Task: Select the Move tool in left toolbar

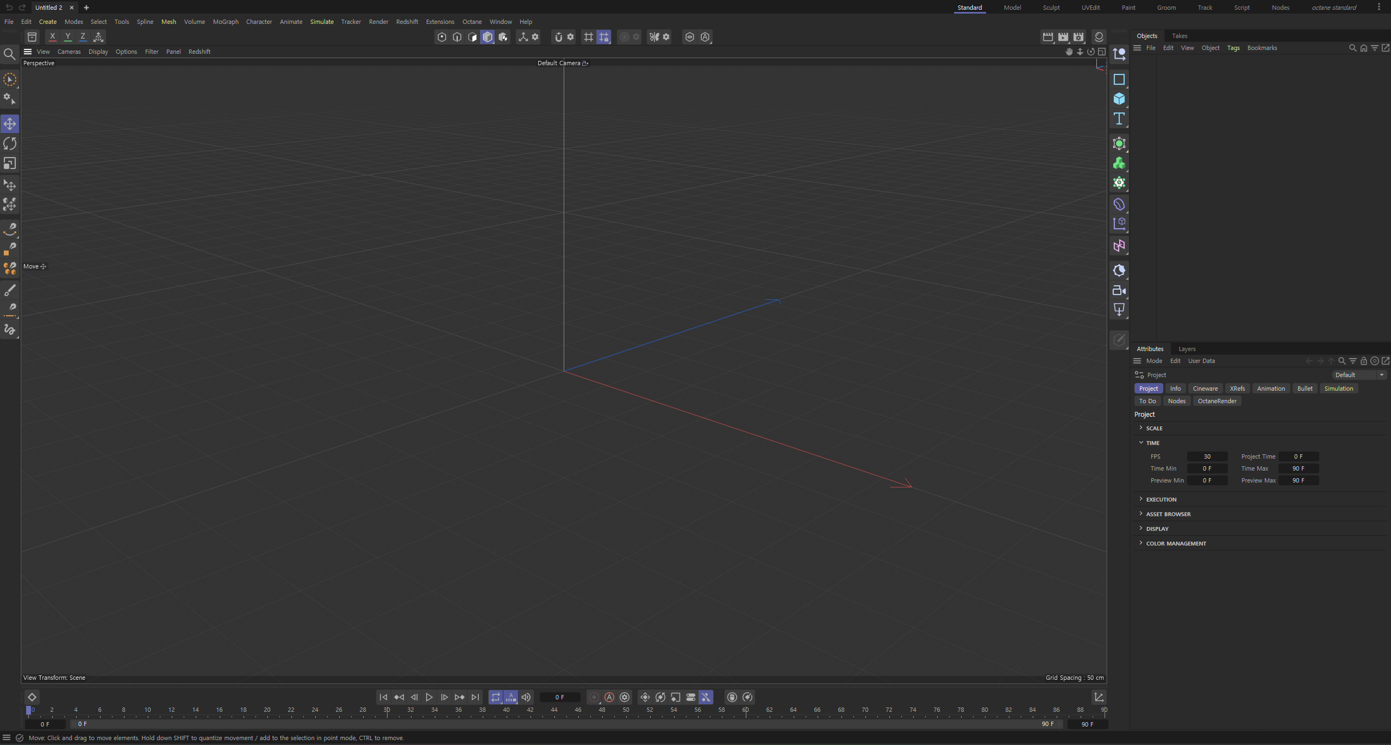Action: pos(10,124)
